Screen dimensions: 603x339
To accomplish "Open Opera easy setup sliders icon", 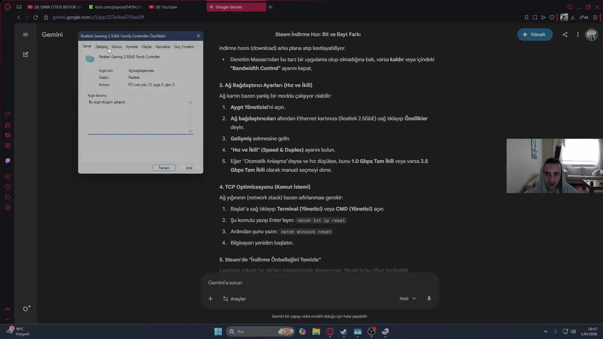I will click(595, 17).
